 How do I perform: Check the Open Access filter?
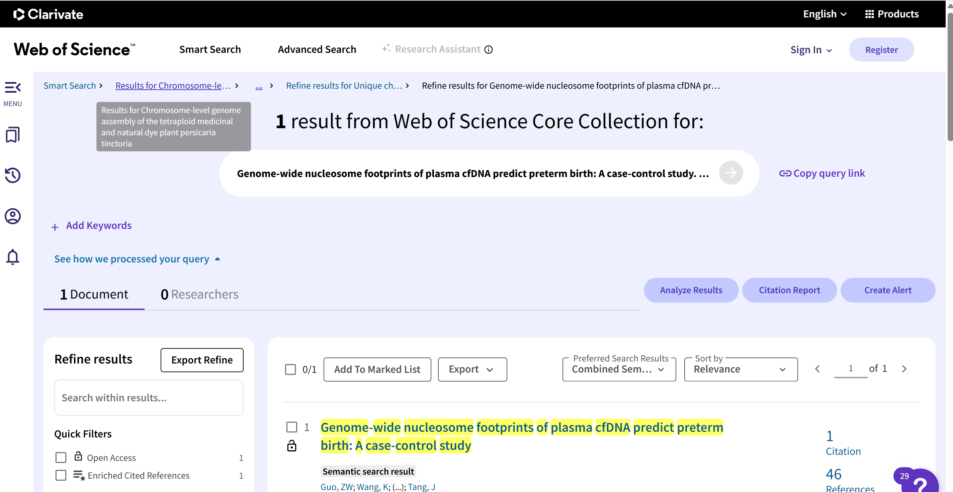pyautogui.click(x=61, y=458)
